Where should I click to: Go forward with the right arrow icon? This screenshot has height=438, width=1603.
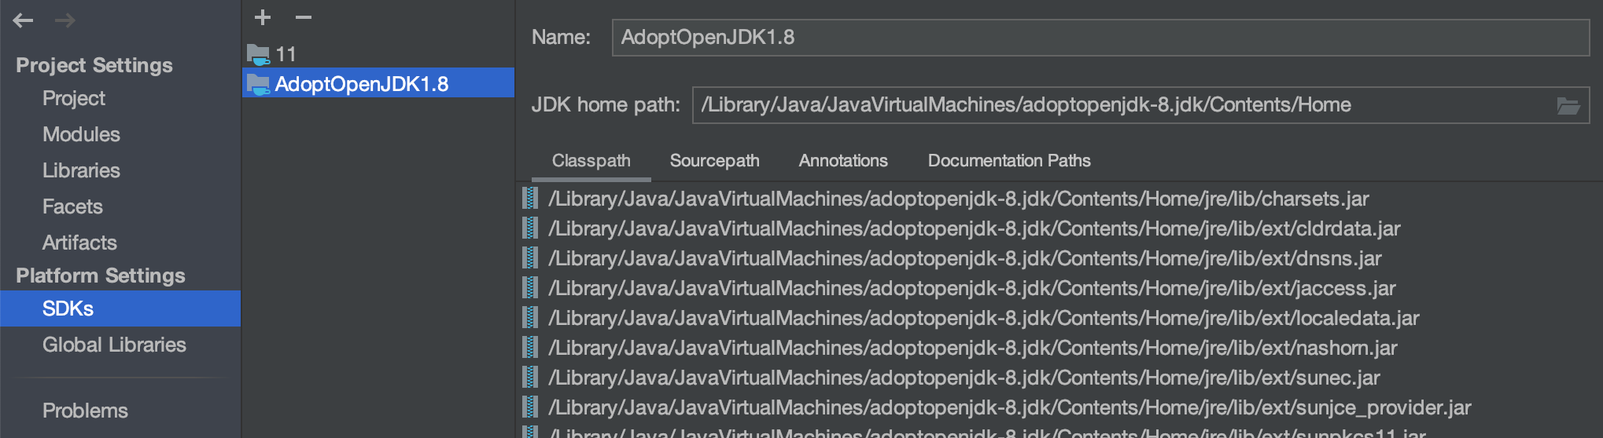(65, 20)
